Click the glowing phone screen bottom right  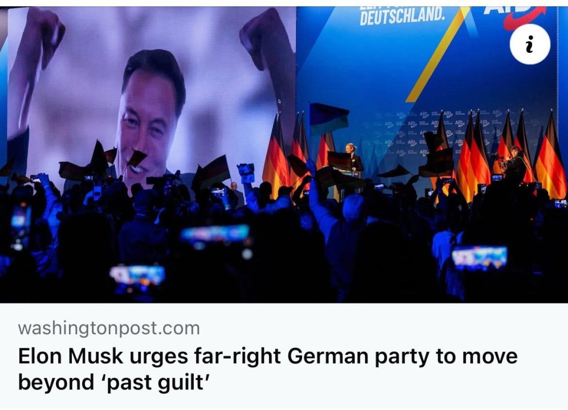[x=479, y=257]
